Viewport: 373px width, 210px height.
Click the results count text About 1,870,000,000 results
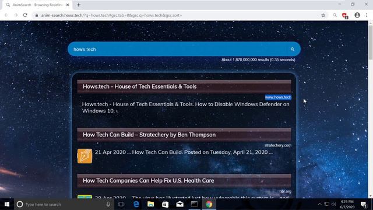[258, 60]
